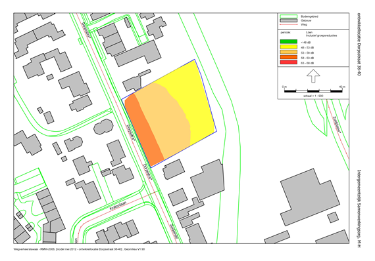The width and height of the screenshot is (375, 261).
Task: Click the red 63 - 68 dB swatch
Action: 289,62
